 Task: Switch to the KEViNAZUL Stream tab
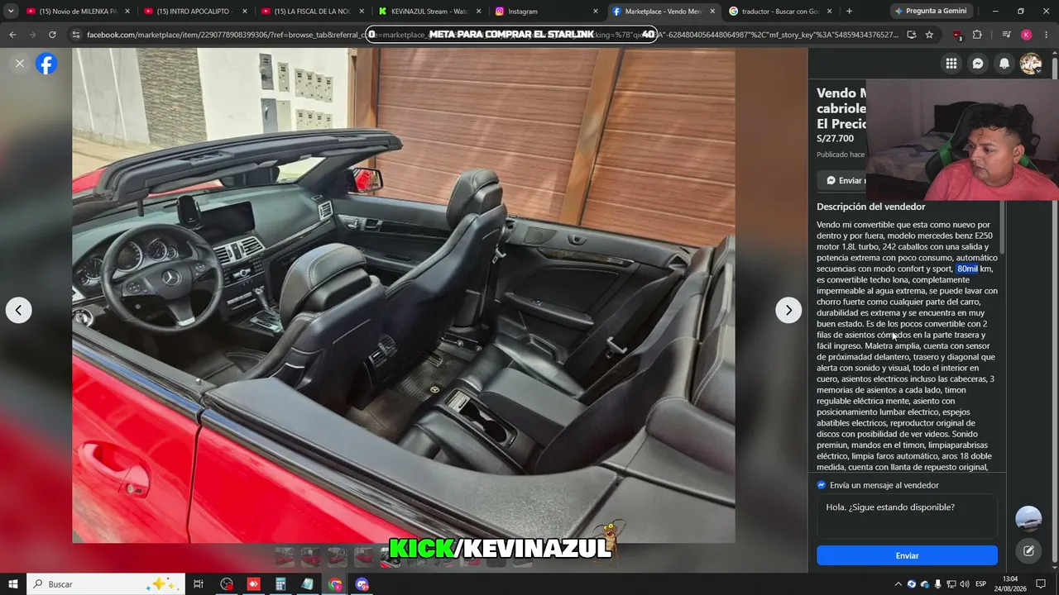click(x=430, y=12)
